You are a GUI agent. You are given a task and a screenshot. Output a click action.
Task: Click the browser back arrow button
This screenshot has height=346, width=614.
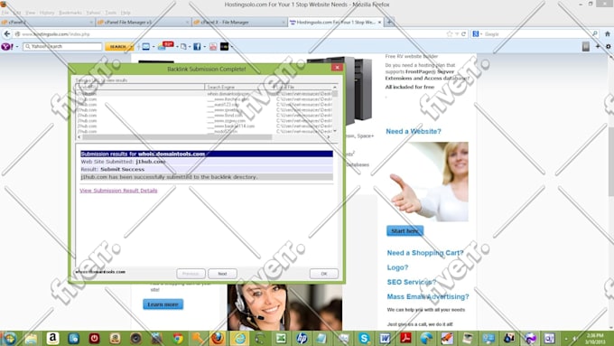tap(6, 34)
